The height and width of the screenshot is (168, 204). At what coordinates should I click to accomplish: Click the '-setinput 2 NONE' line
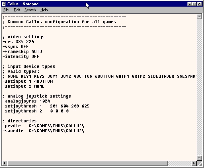23,86
